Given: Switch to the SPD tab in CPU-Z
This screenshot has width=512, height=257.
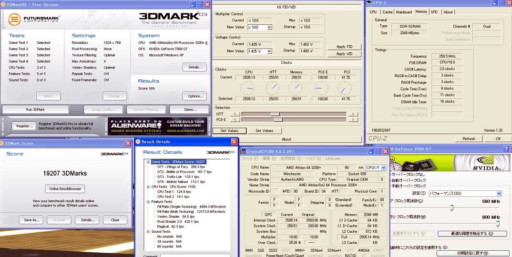Looking at the screenshot, I should click(434, 12).
